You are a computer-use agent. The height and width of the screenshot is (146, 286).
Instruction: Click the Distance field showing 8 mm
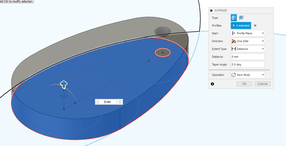coord(248,56)
